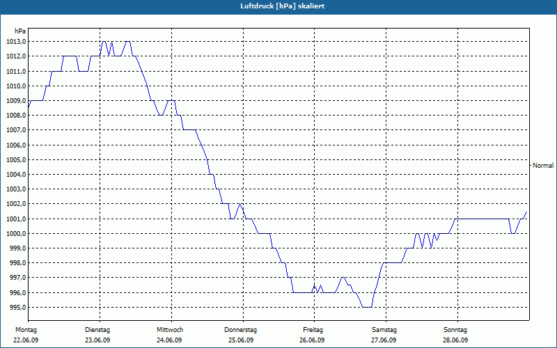Image resolution: width=557 pixels, height=348 pixels.
Task: Click the date 25.06.09
Action: pyautogui.click(x=241, y=340)
